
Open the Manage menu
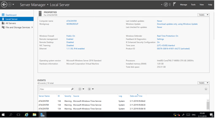coord(183,5)
